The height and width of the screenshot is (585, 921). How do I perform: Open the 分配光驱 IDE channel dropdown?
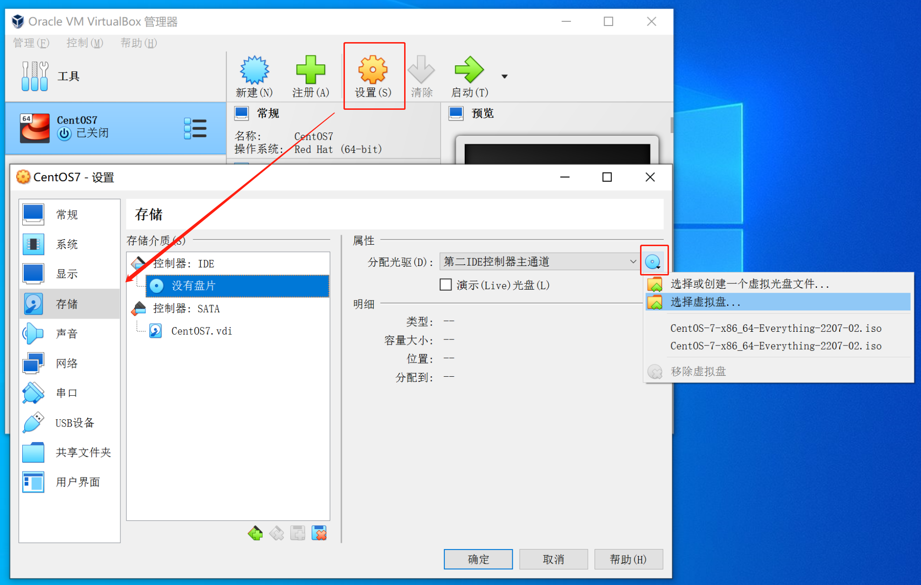click(540, 262)
